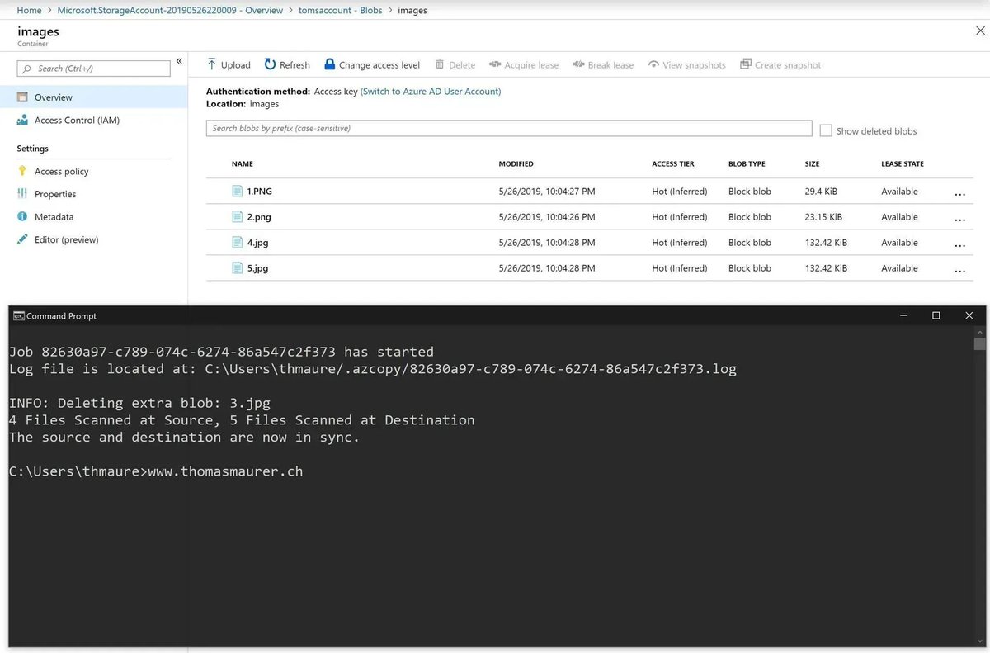This screenshot has width=990, height=653.
Task: Click the Command Prompt window icon
Action: [18, 315]
